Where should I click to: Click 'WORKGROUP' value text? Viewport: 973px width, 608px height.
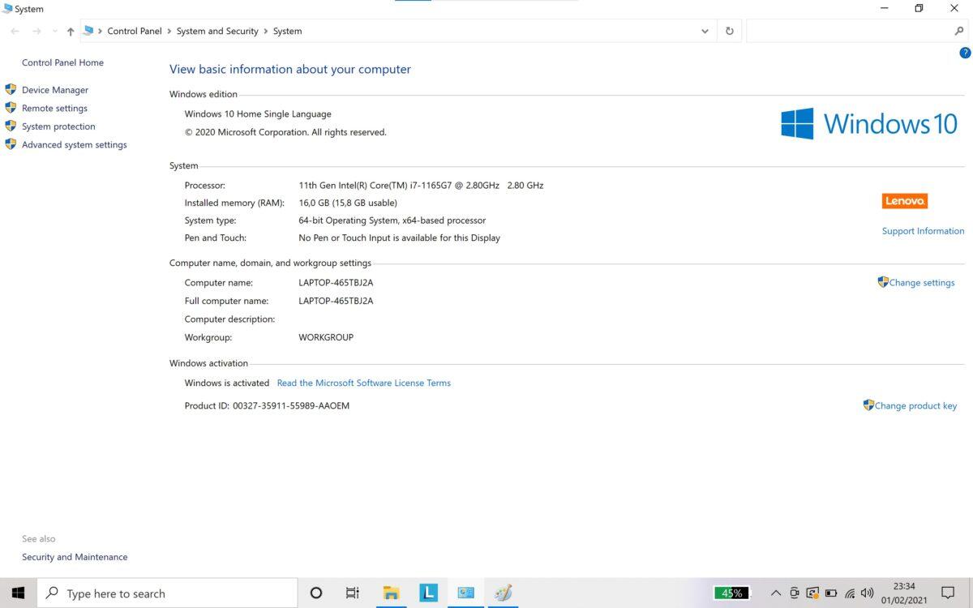coord(326,337)
